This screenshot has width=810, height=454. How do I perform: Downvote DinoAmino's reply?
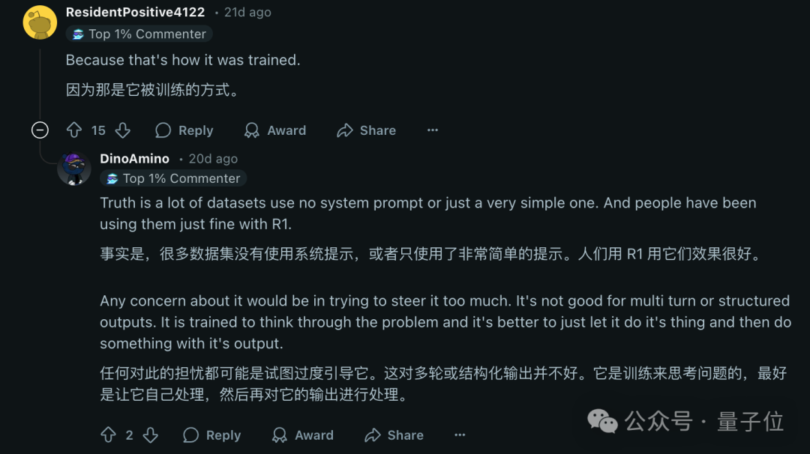(151, 435)
